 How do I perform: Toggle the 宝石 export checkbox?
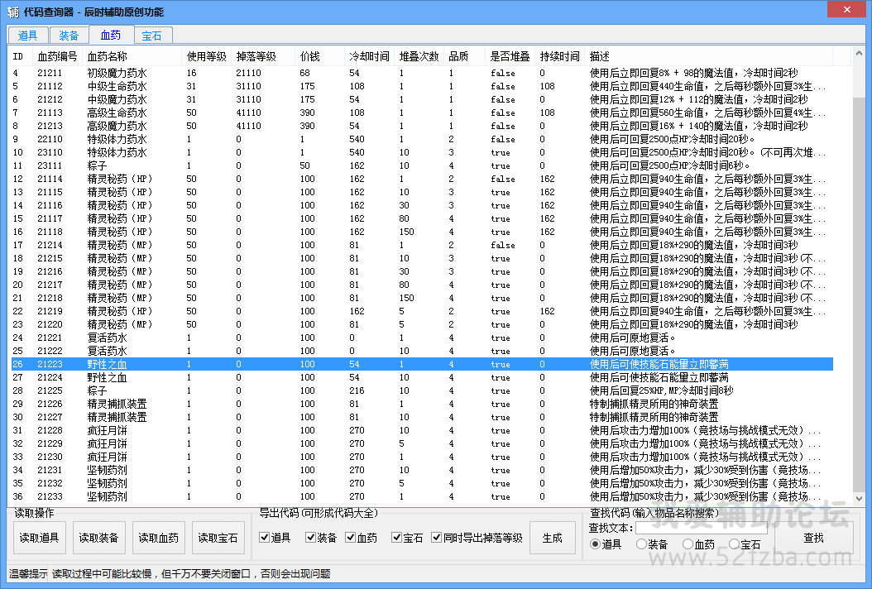click(397, 538)
